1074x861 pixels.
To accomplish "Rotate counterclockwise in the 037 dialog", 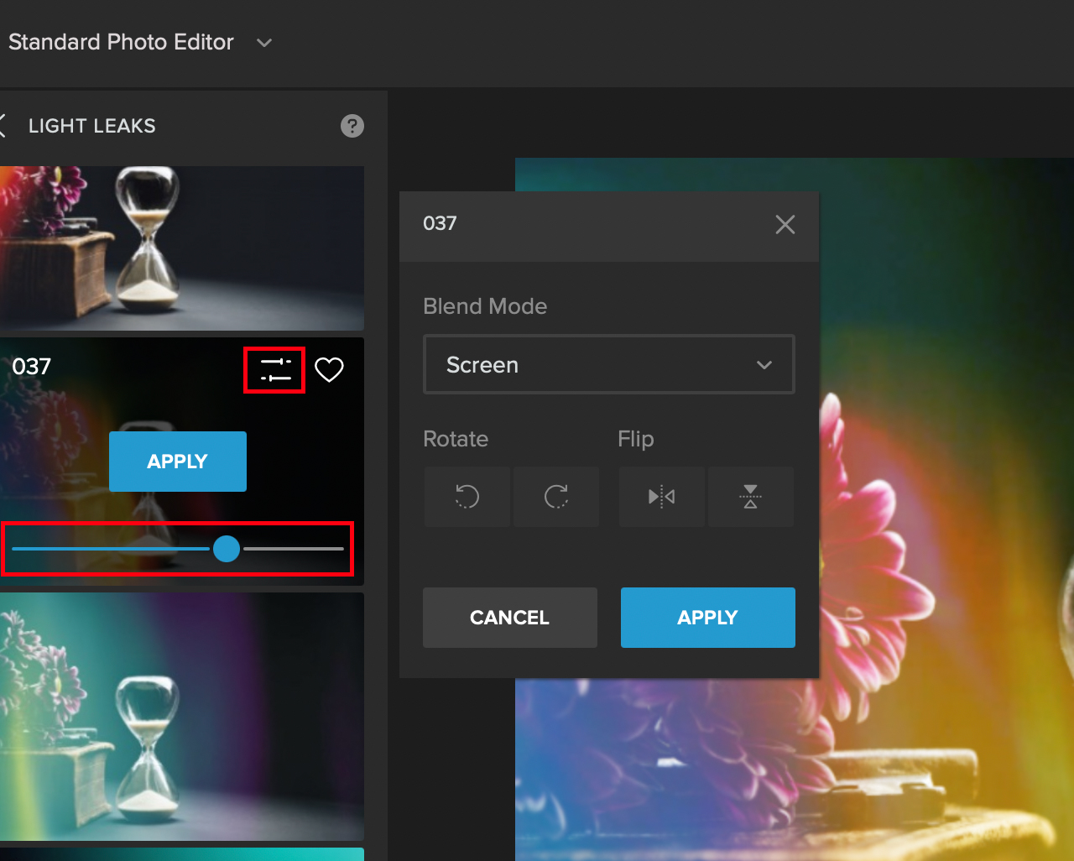I will (x=467, y=497).
